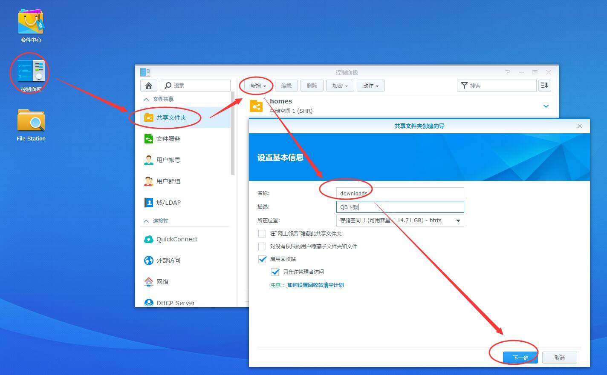
Task: Uncheck 只允许管理者访问
Action: (x=275, y=272)
